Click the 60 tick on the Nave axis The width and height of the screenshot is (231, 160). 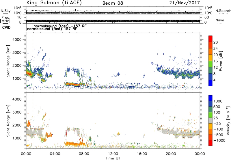pyautogui.click(x=207, y=17)
